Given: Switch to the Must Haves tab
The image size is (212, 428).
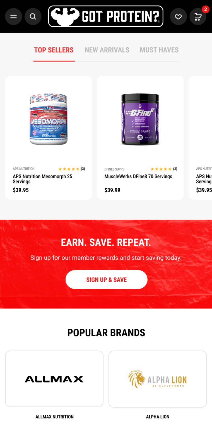Looking at the screenshot, I should pyautogui.click(x=159, y=50).
